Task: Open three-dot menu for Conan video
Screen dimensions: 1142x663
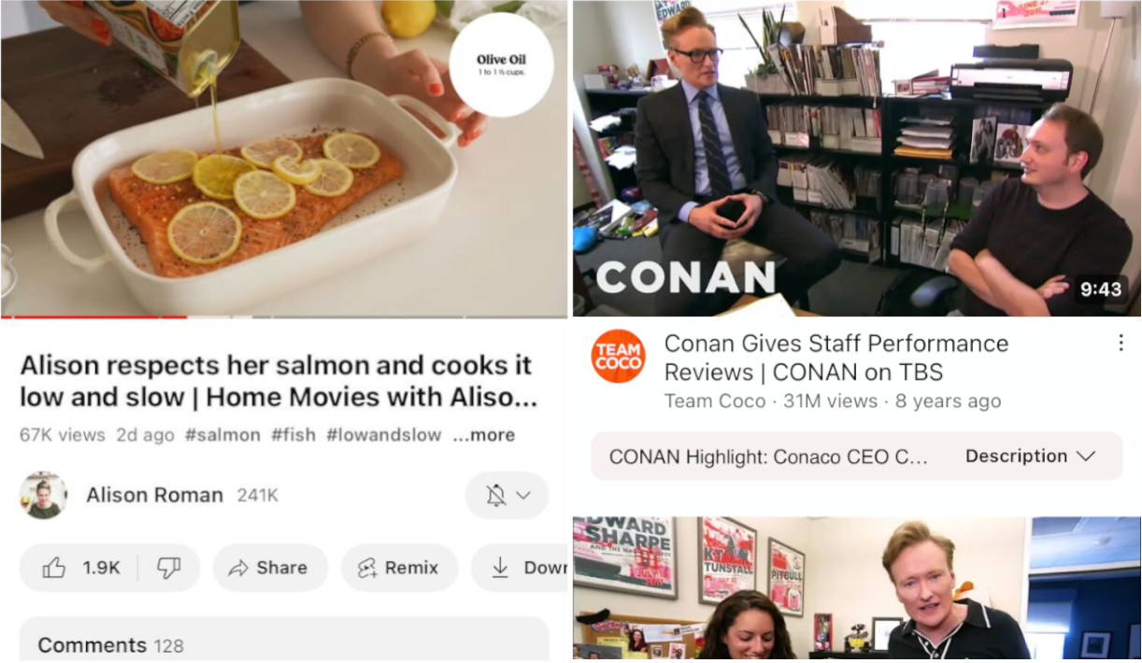Action: (1121, 344)
